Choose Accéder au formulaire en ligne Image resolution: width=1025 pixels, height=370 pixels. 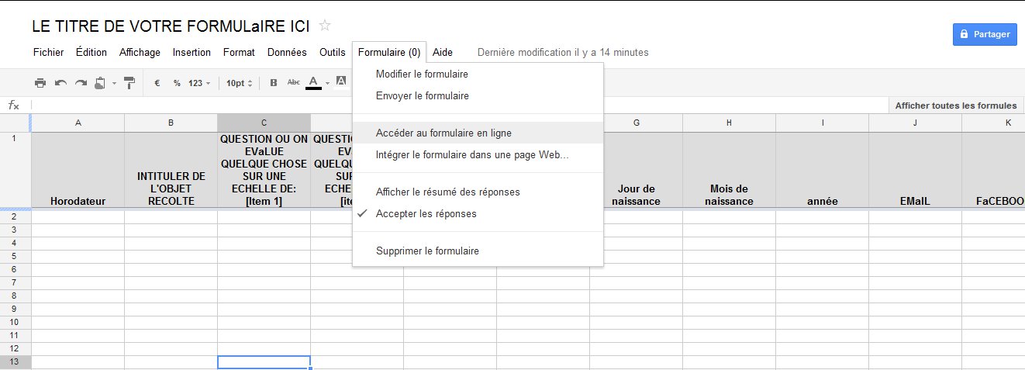click(443, 133)
